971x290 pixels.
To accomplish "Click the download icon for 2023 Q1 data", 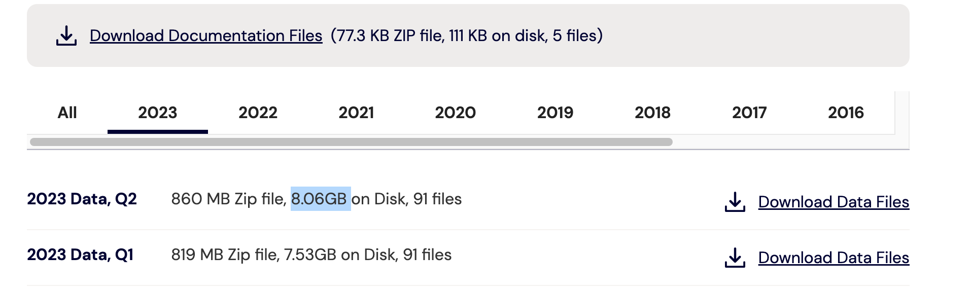I will 735,258.
